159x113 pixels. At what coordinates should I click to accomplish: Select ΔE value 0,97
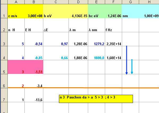pyautogui.click(x=56, y=39)
